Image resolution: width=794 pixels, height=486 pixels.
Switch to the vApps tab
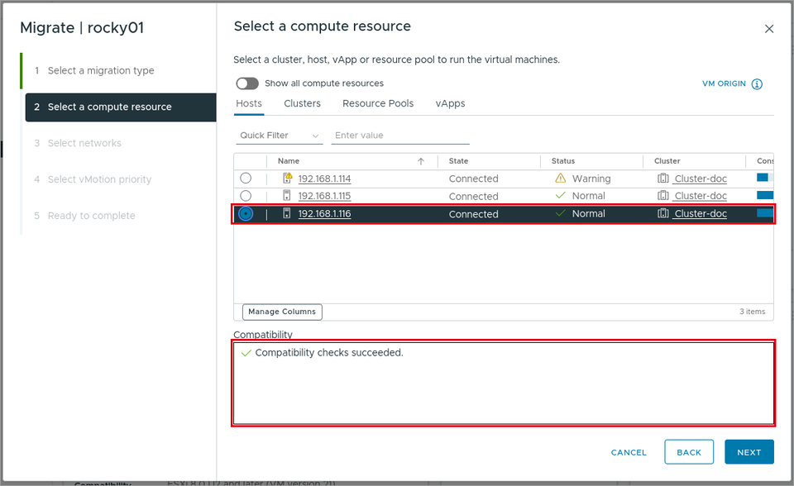pyautogui.click(x=450, y=103)
